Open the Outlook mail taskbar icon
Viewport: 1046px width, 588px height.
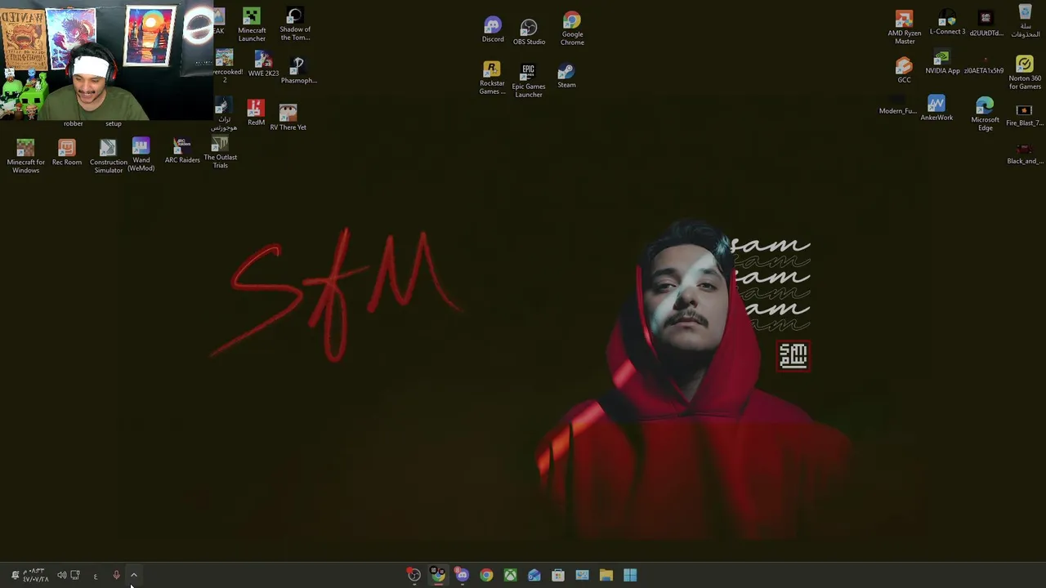coord(534,575)
